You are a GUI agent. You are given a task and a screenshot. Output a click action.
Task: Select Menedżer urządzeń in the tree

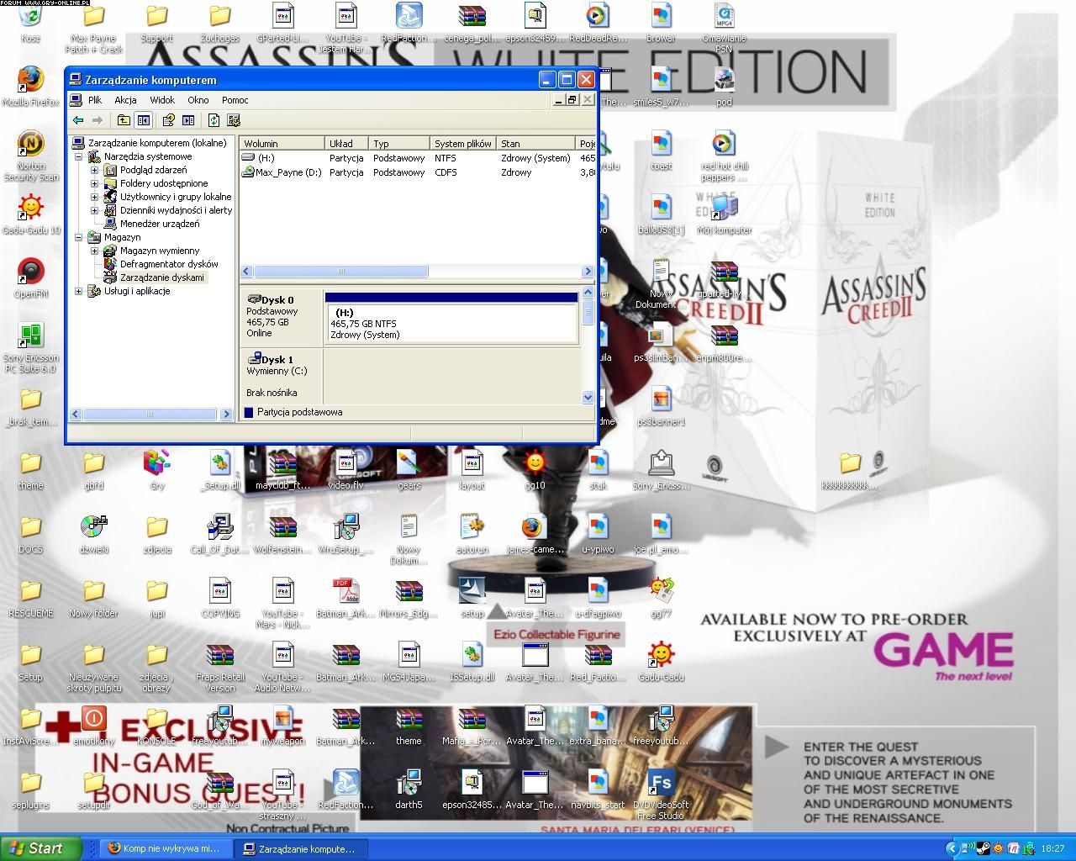[159, 224]
